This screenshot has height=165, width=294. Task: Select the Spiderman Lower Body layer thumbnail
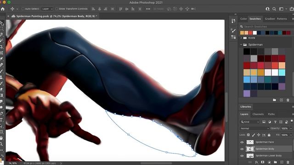[x=250, y=156]
